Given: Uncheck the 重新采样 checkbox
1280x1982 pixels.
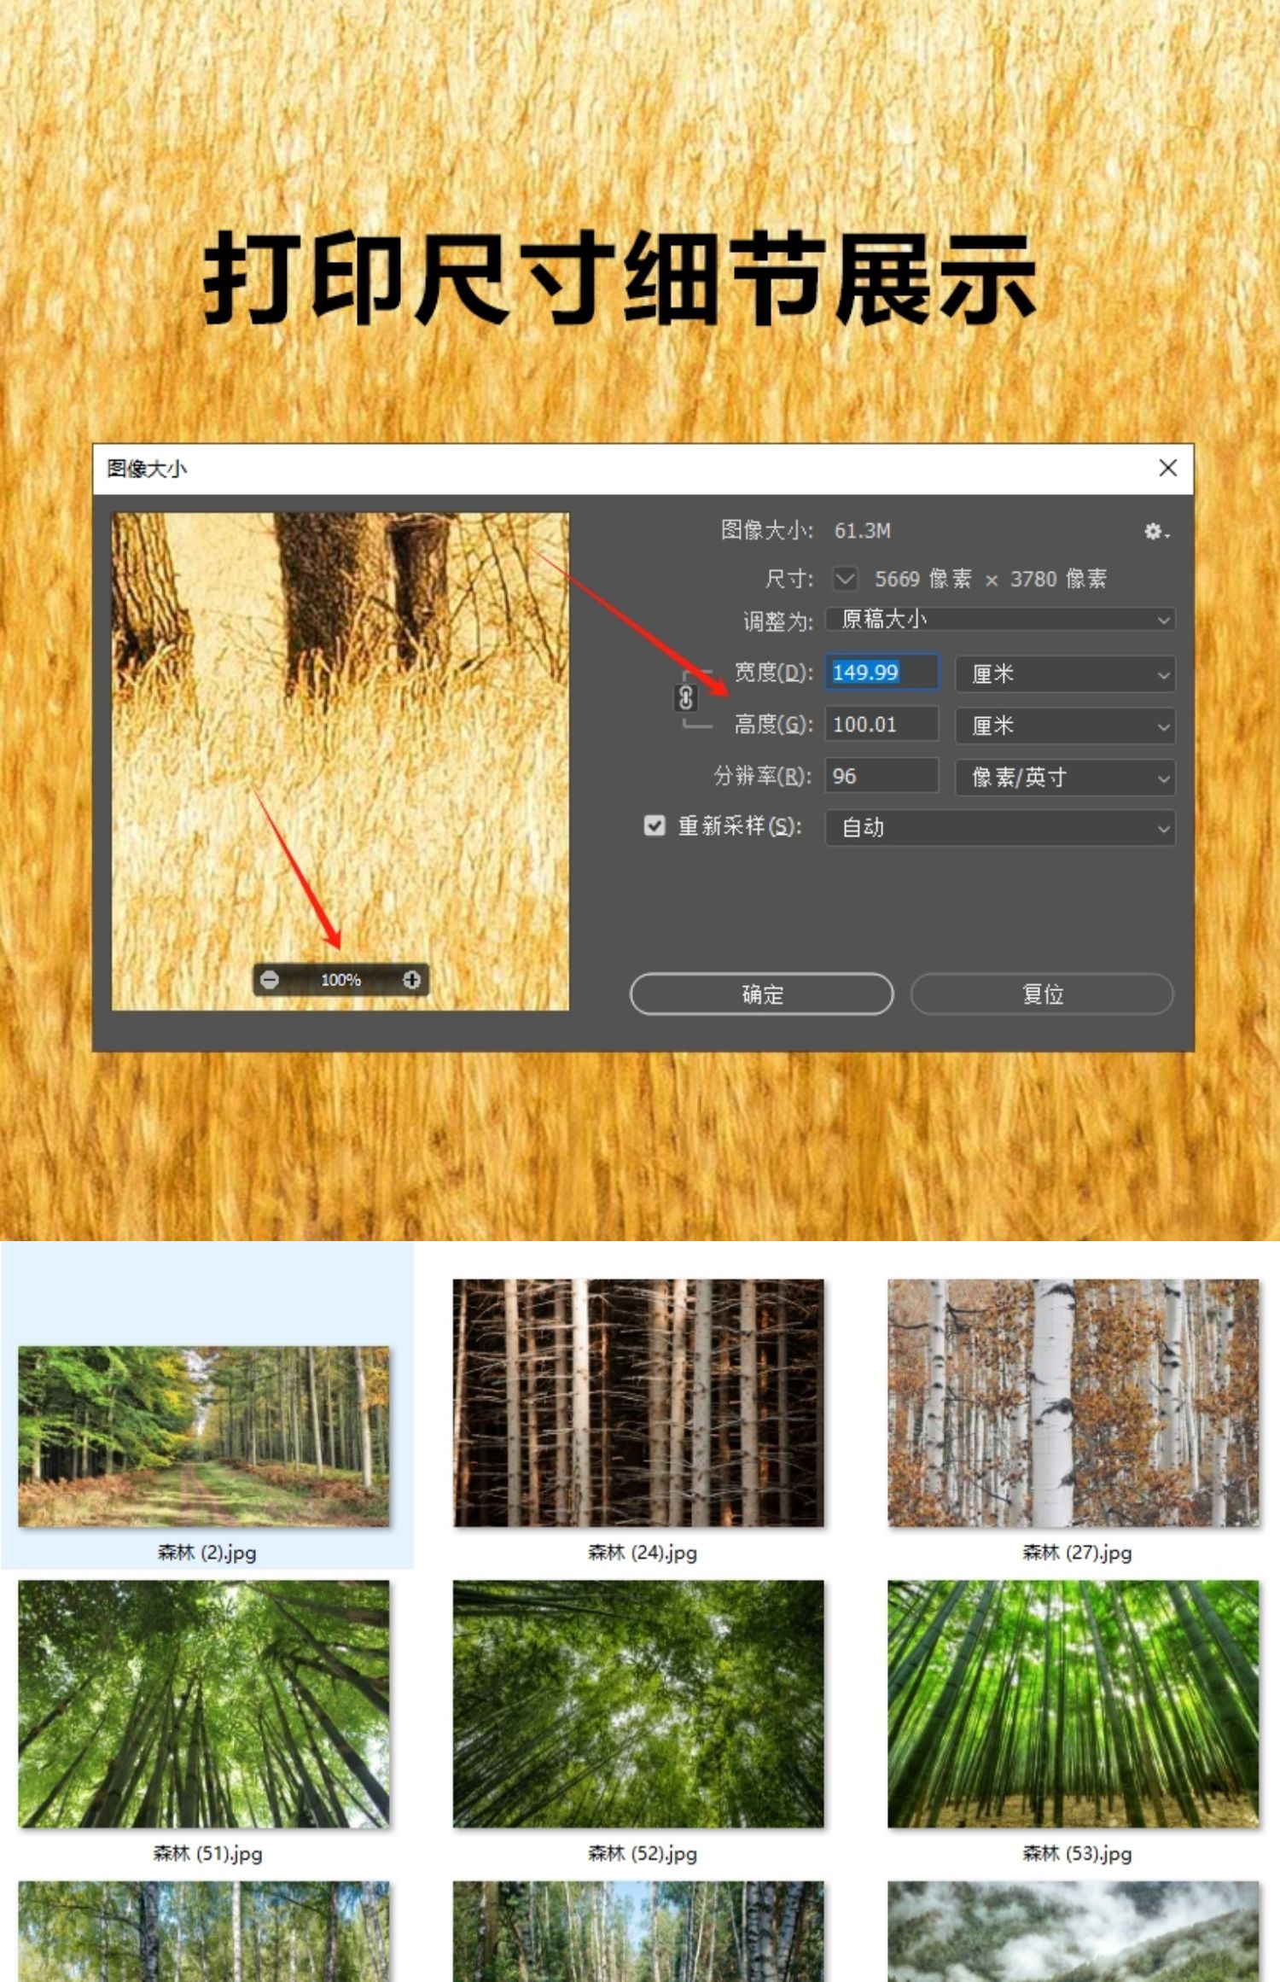Looking at the screenshot, I should click(655, 825).
